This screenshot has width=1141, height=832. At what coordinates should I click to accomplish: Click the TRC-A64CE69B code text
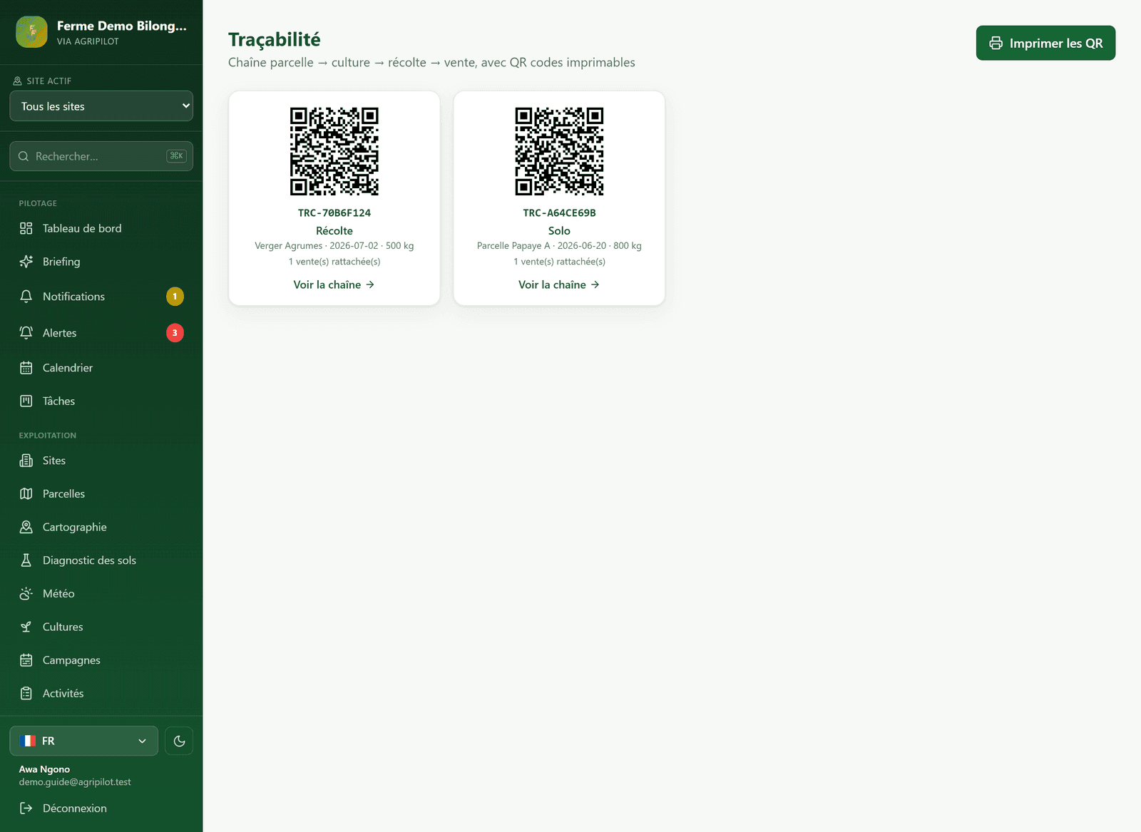click(559, 213)
